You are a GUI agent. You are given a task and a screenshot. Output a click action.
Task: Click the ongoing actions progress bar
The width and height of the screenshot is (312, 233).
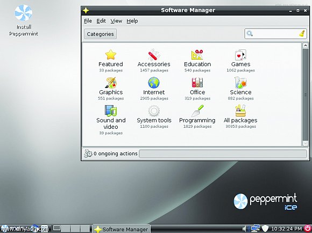click(223, 154)
